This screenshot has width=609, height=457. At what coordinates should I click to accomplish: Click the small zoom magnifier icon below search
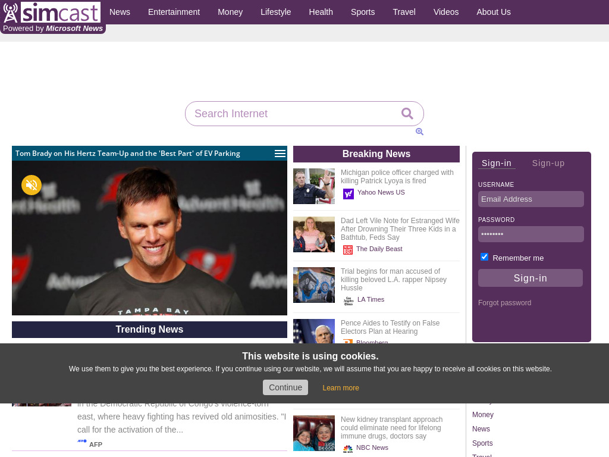click(419, 132)
